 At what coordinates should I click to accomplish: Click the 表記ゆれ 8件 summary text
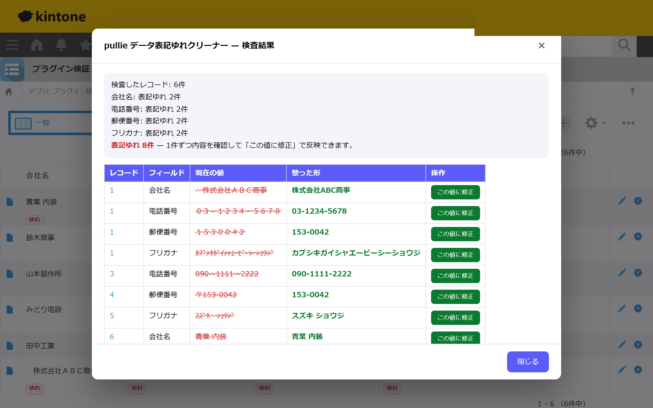pos(132,145)
